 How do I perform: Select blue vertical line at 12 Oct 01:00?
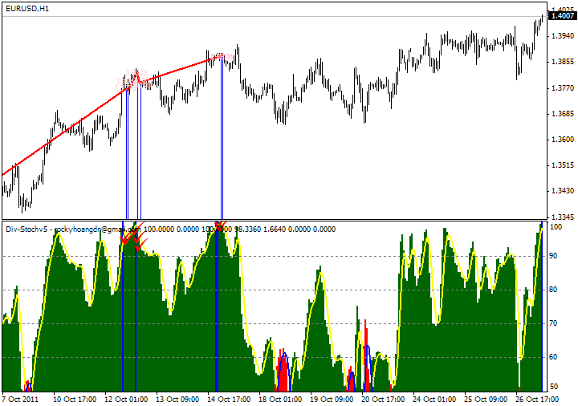(123, 305)
